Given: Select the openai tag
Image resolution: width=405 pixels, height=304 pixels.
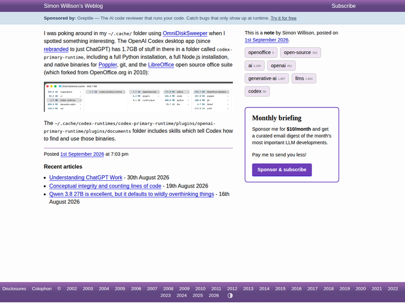Looking at the screenshot, I should (281, 65).
